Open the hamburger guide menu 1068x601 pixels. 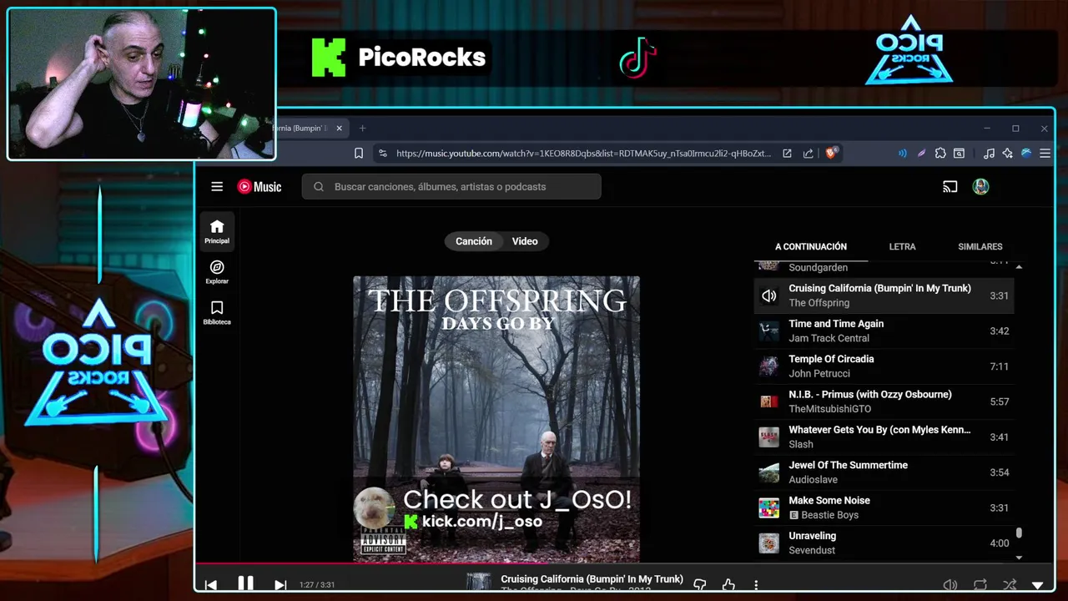pos(217,187)
